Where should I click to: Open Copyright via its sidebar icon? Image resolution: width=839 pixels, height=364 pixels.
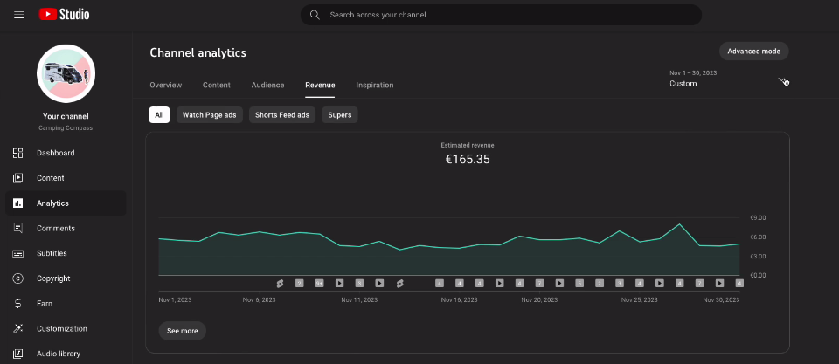click(x=17, y=278)
